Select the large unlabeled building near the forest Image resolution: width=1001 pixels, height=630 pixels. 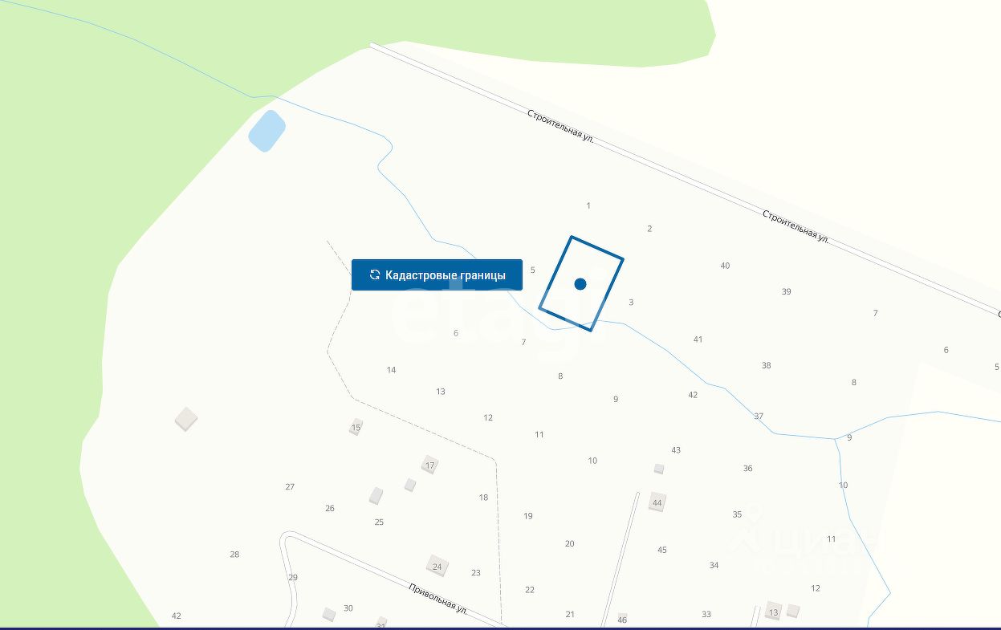pos(186,419)
